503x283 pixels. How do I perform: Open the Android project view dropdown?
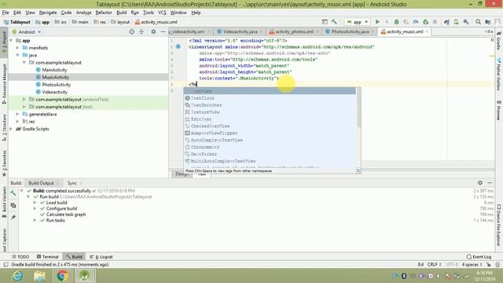tap(27, 31)
